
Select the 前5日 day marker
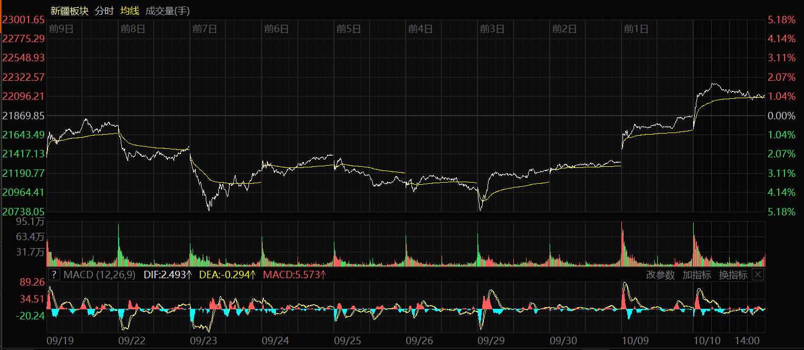point(349,29)
